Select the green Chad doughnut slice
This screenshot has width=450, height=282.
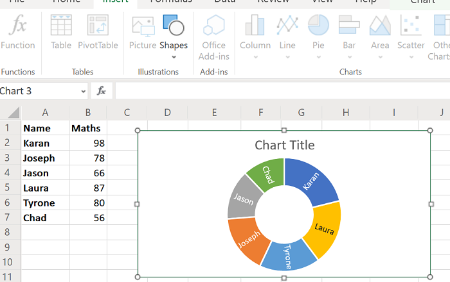pos(268,174)
